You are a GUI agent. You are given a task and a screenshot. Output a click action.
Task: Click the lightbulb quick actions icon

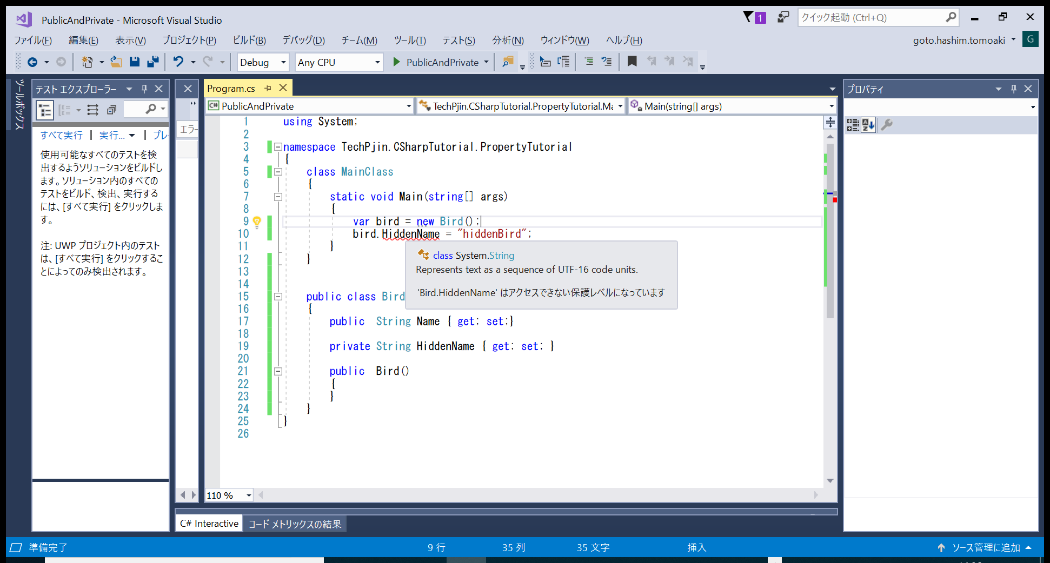(257, 222)
